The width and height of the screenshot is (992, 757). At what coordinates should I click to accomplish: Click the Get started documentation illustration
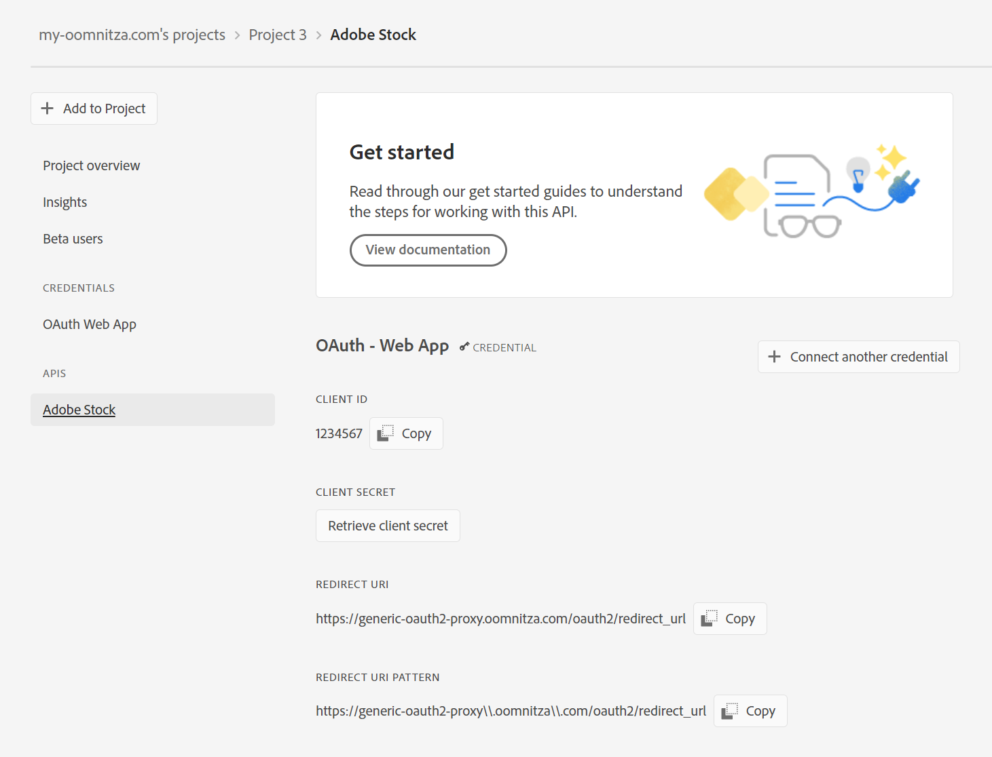coord(811,192)
